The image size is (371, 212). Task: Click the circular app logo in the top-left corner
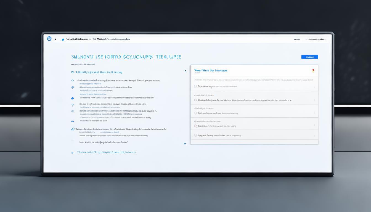coord(49,39)
